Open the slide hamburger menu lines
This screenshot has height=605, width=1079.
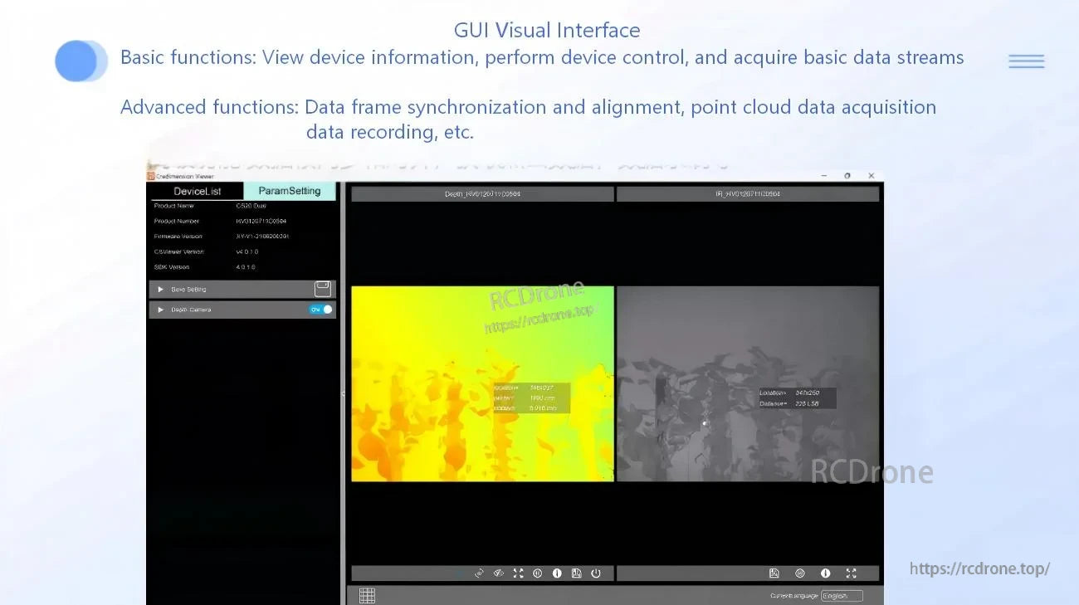tap(1027, 61)
